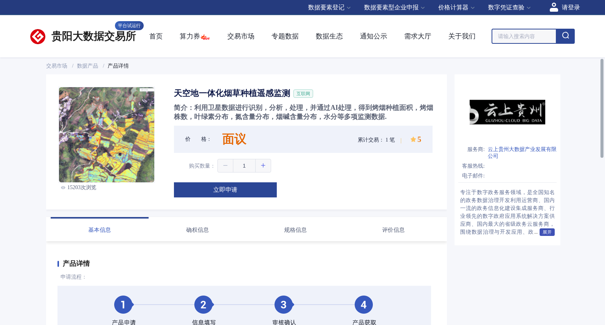
Task: Click the price text 面议
Action: coord(234,139)
